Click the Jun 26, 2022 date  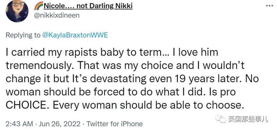59,124
